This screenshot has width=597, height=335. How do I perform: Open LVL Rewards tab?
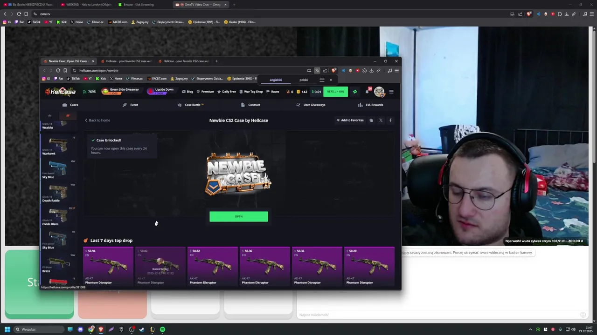(371, 105)
